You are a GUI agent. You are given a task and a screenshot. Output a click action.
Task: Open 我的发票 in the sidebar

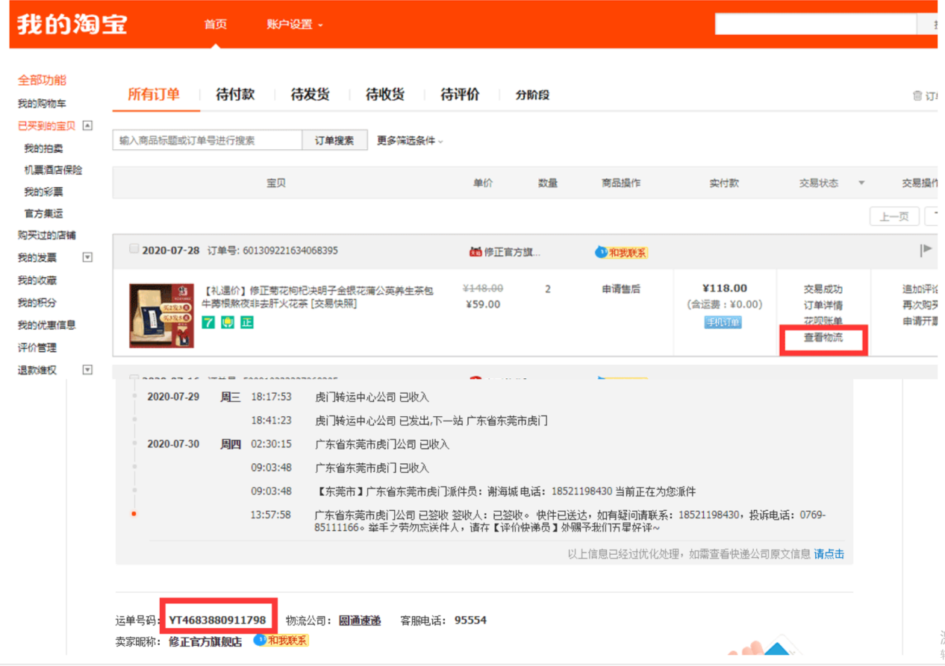(x=37, y=258)
